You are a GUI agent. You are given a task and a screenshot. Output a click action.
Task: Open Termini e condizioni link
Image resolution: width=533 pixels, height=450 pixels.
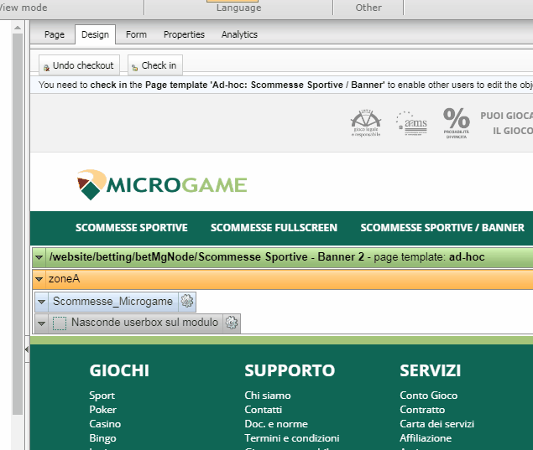(x=291, y=438)
